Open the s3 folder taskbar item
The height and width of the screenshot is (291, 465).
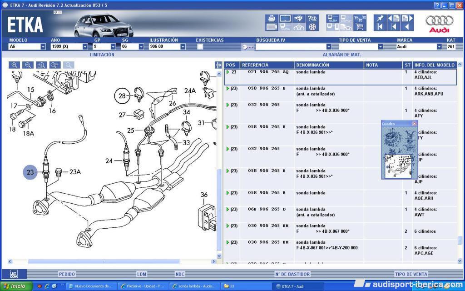click(x=246, y=286)
